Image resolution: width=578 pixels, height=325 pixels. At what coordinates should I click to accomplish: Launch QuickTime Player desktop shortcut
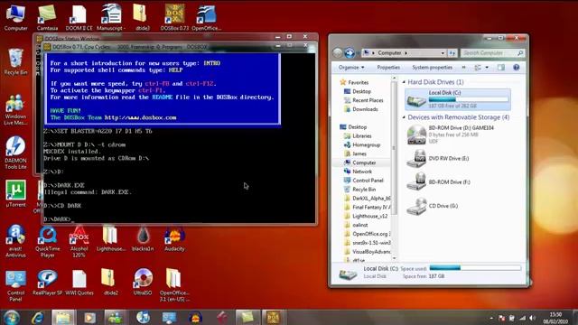point(47,241)
